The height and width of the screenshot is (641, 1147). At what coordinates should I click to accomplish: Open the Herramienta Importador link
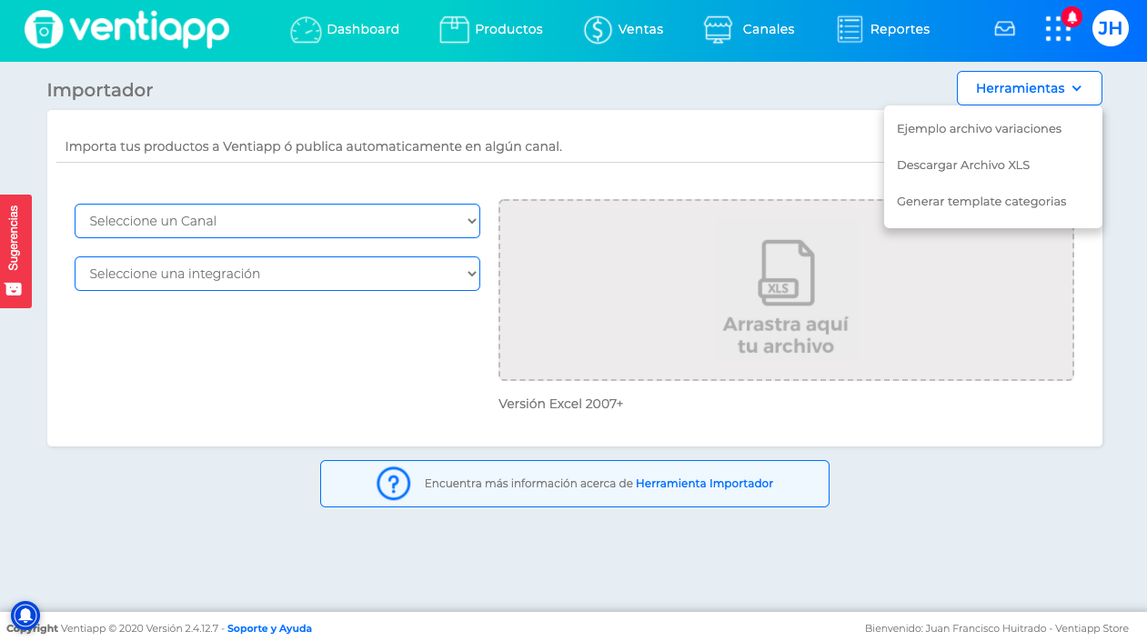704,484
